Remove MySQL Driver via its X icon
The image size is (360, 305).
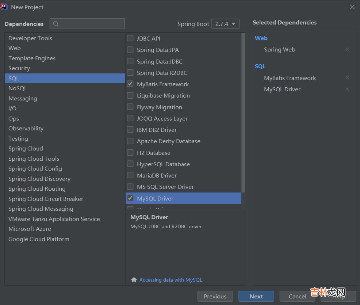[x=347, y=89]
